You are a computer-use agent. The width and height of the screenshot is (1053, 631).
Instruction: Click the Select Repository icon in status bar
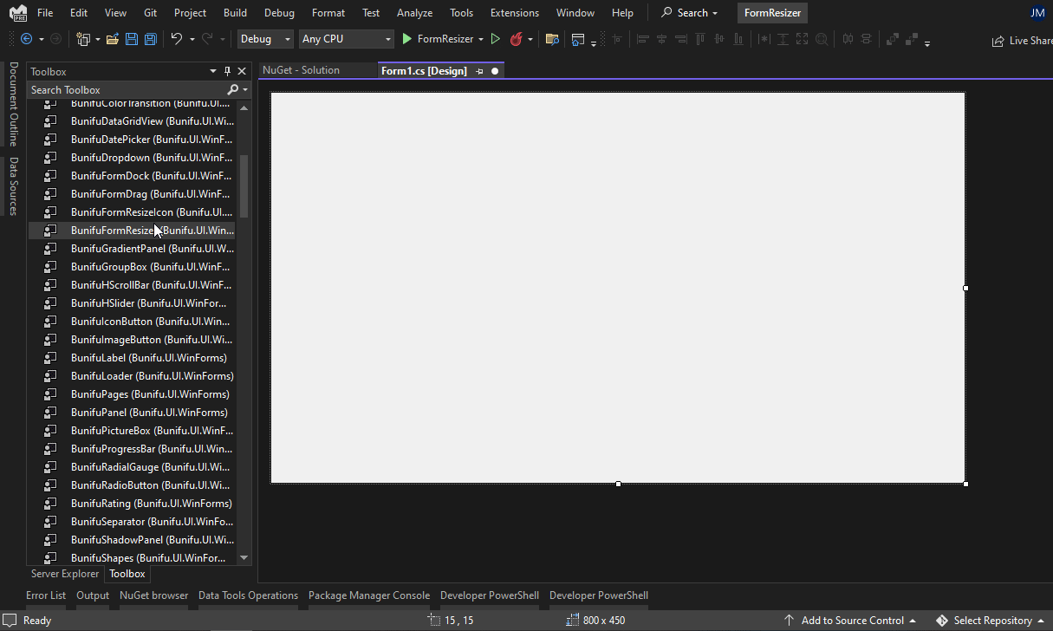[x=942, y=621]
